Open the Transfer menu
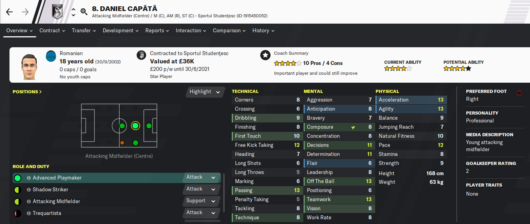 (x=84, y=30)
